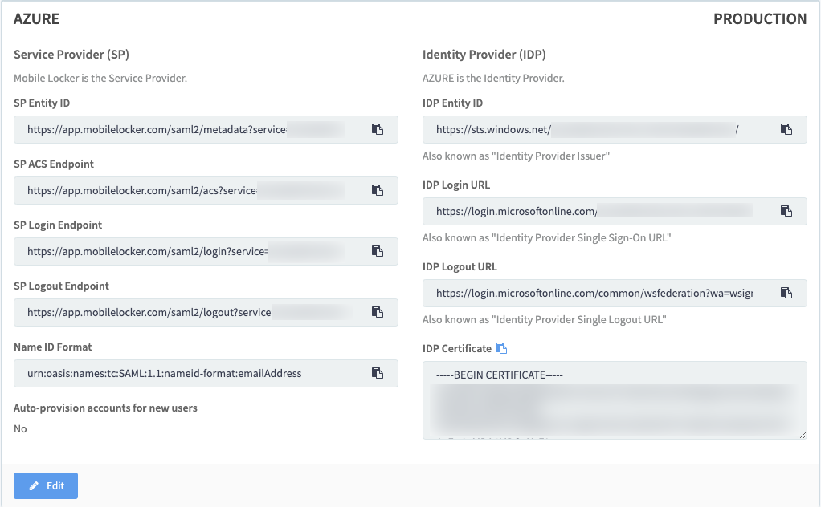821x507 pixels.
Task: Copy the SP Login Endpoint URL
Action: 377,251
